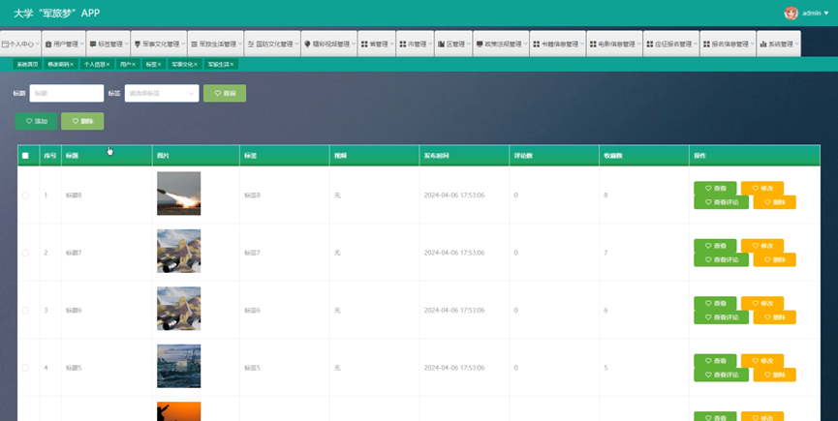Expand the 个人中心 menu chevron
The image size is (838, 421).
click(38, 45)
